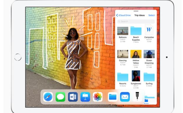
Task: Click the slide-over grabber handle
Action: point(136,11)
